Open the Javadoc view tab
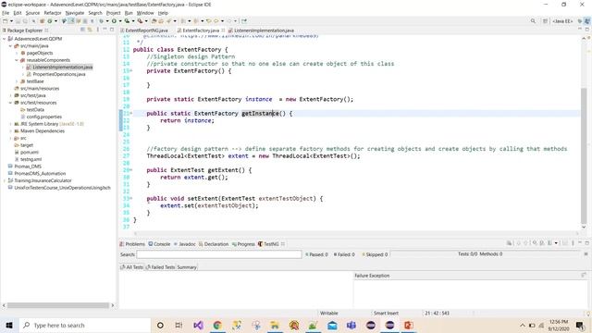Screen dimensions: 592x333 tap(184, 244)
